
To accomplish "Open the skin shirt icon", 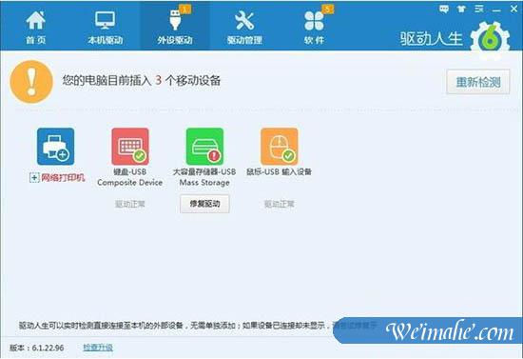I will (461, 9).
